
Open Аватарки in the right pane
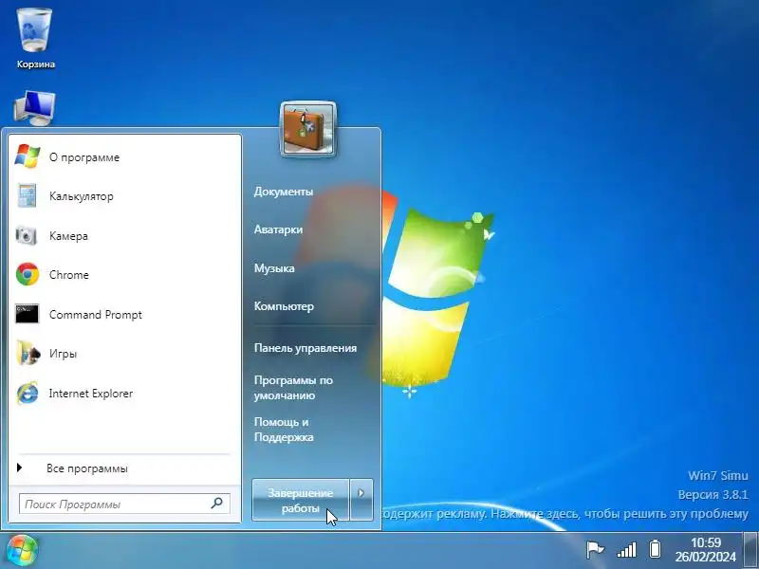278,229
